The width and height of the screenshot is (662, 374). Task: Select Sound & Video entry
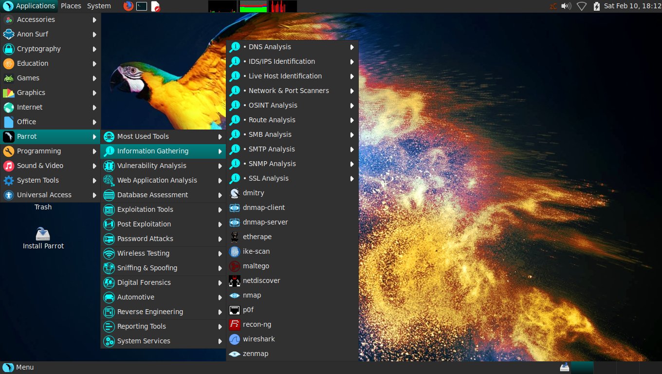click(x=51, y=166)
